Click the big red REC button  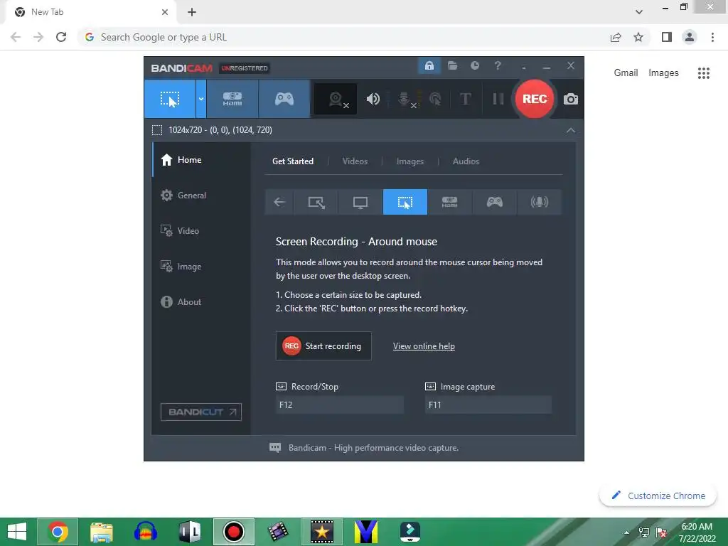click(535, 98)
